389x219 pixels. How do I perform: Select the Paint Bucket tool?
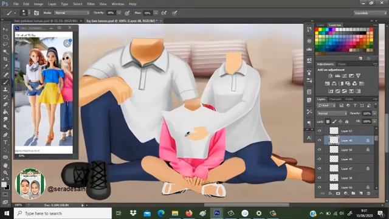tap(5, 112)
